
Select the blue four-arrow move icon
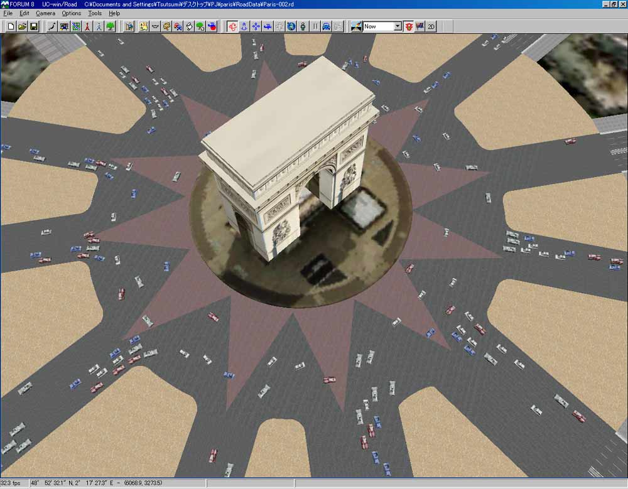tap(256, 26)
